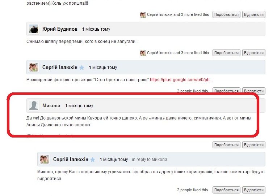Viewport: 277px width, 196px height.
Task: Open Юрий Будилов's profile name
Action: [x=60, y=29]
